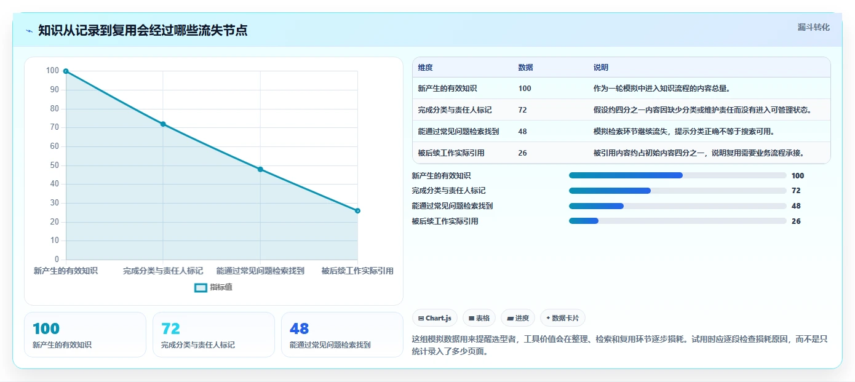The image size is (855, 382).
Task: Click the chart data point at value 48
Action: (260, 169)
